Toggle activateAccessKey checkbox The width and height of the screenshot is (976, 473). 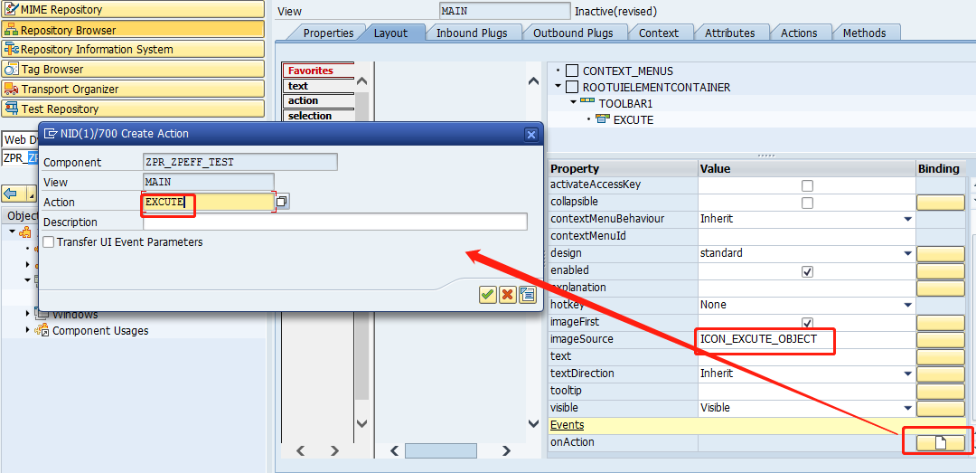click(807, 185)
